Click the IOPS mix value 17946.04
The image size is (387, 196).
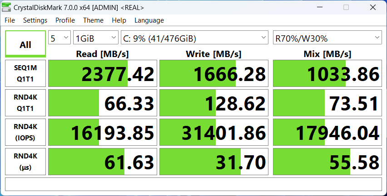pyautogui.click(x=327, y=132)
